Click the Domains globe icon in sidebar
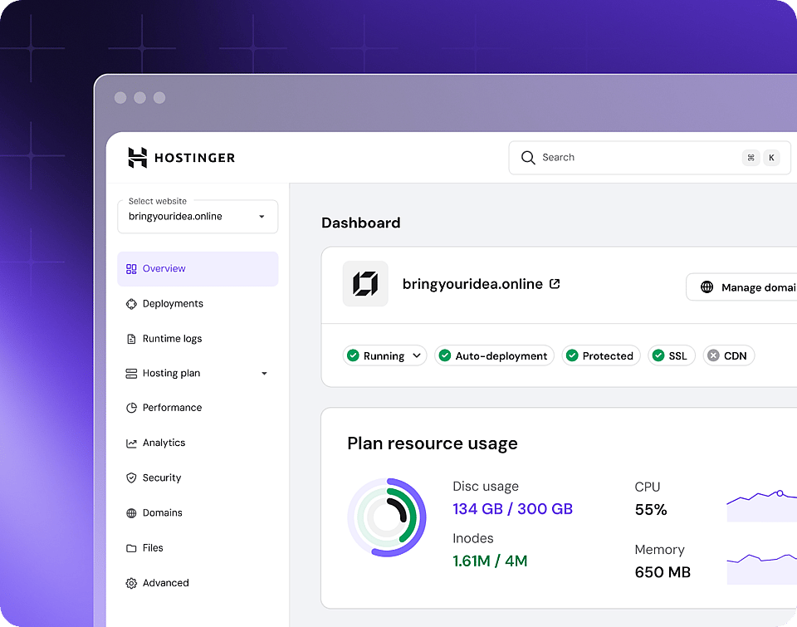Screen dimensions: 797x627 click(131, 513)
